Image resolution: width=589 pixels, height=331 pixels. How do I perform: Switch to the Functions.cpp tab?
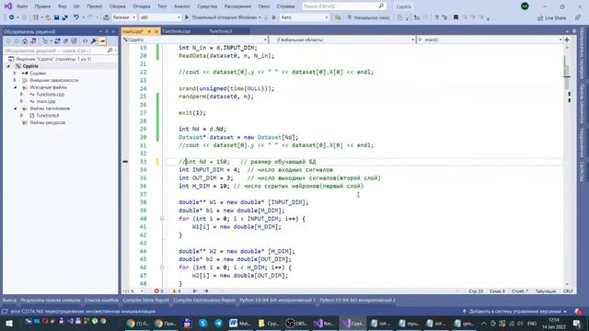[x=176, y=31]
